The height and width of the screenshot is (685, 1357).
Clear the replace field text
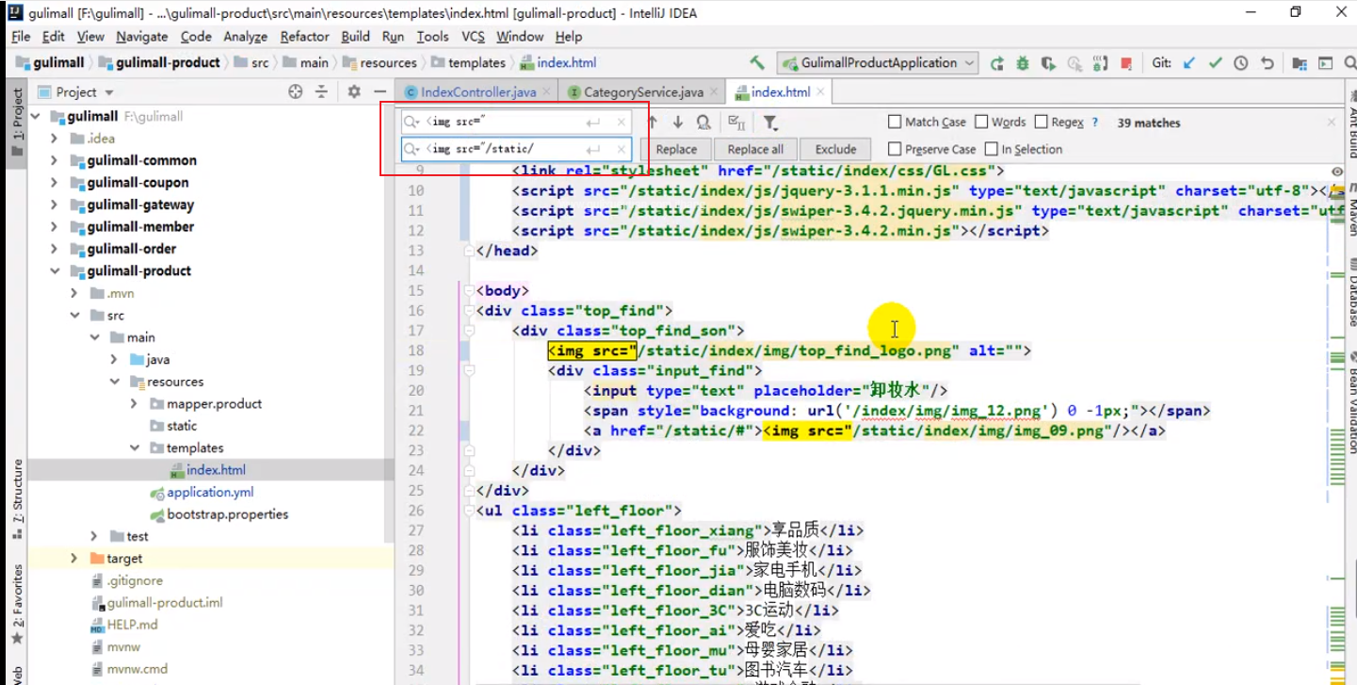click(622, 149)
